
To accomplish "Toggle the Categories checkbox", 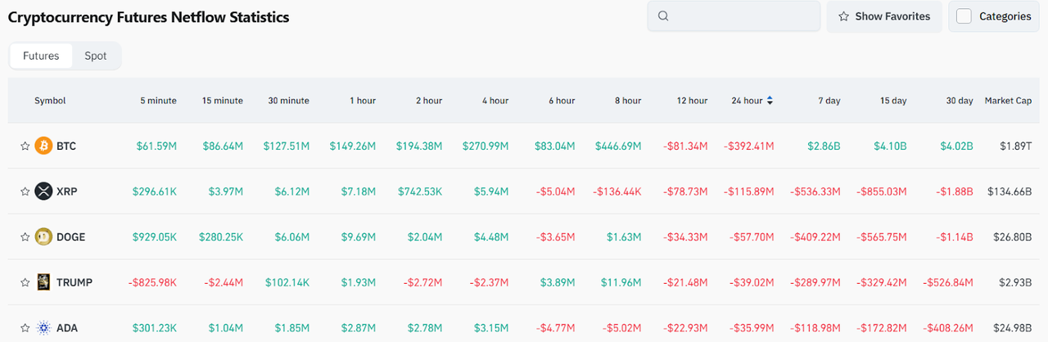I will pyautogui.click(x=964, y=16).
